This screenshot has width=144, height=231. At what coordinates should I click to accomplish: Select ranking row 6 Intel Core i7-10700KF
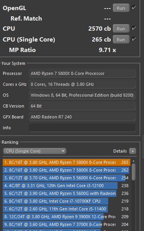pos(67,201)
